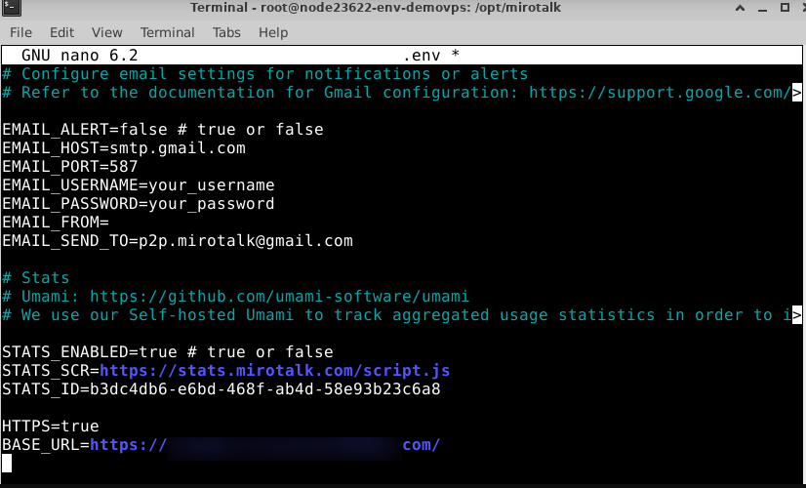The width and height of the screenshot is (806, 488).
Task: Click the stats.mirotalk.com script.js URL
Action: click(274, 371)
